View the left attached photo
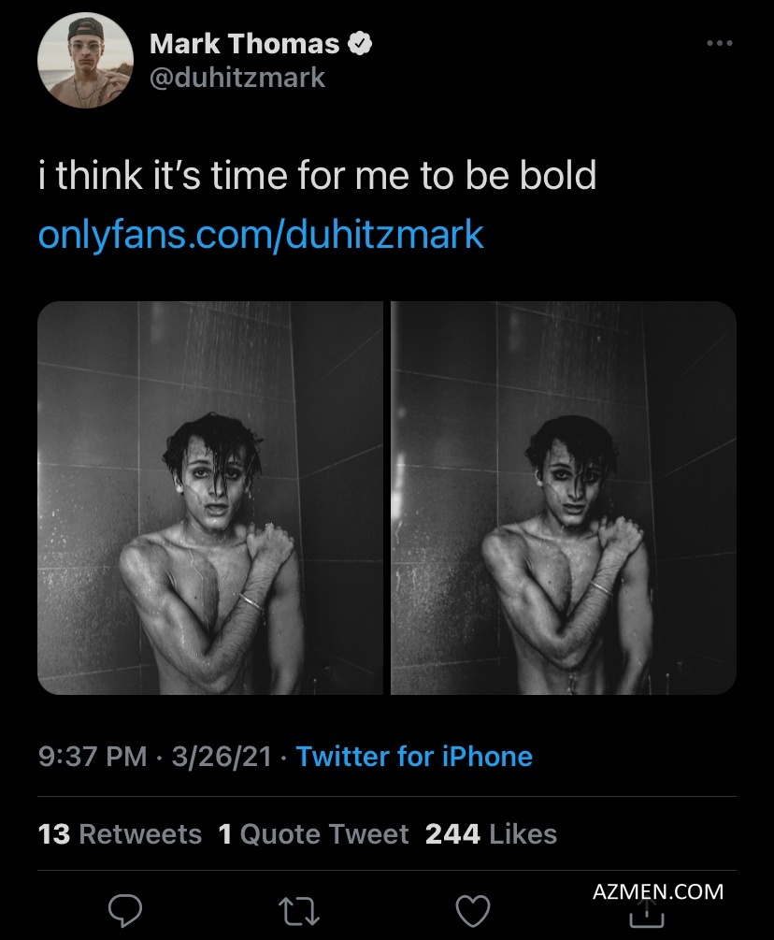Image resolution: width=774 pixels, height=940 pixels. [x=210, y=498]
